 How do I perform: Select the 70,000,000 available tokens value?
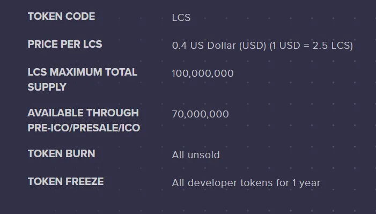click(x=201, y=114)
